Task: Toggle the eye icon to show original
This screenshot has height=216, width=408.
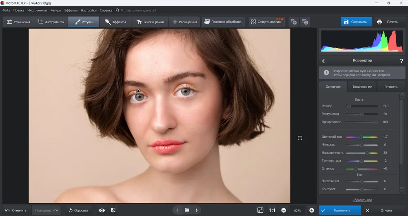Action: [102, 210]
